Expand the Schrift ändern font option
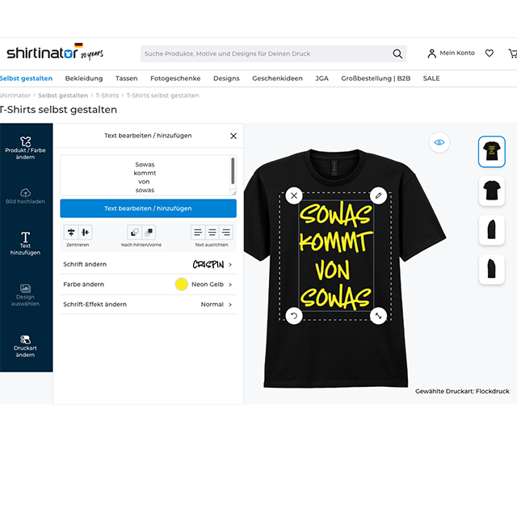The image size is (517, 517). (x=148, y=264)
